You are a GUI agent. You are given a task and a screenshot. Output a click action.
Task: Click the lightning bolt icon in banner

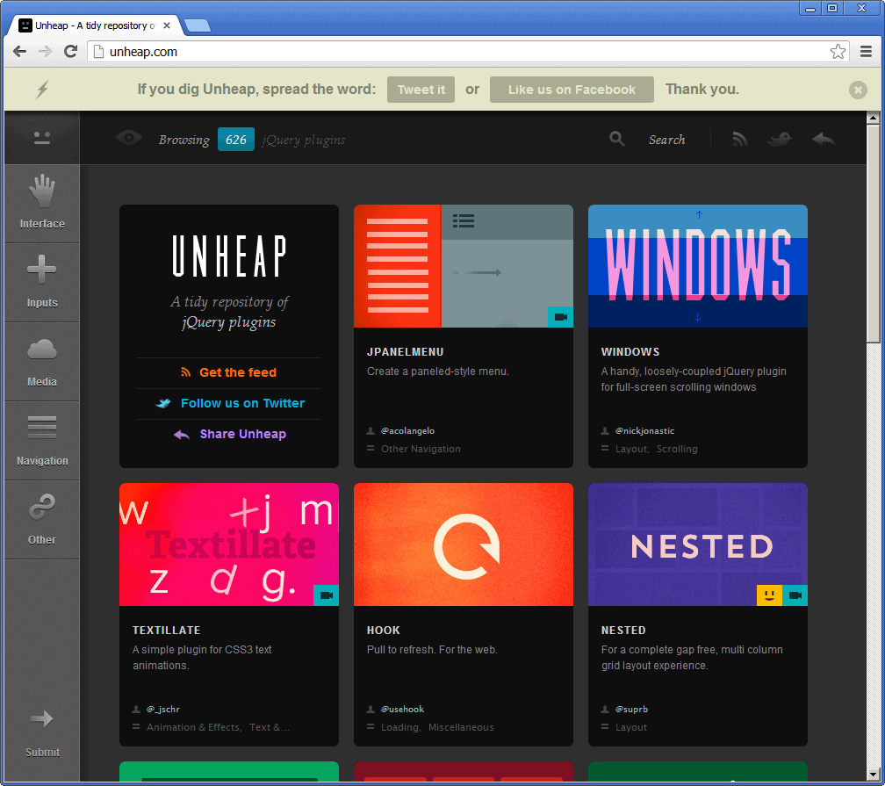tap(42, 90)
